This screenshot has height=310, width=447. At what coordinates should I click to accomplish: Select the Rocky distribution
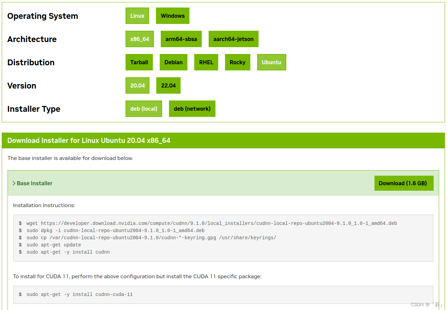[237, 62]
